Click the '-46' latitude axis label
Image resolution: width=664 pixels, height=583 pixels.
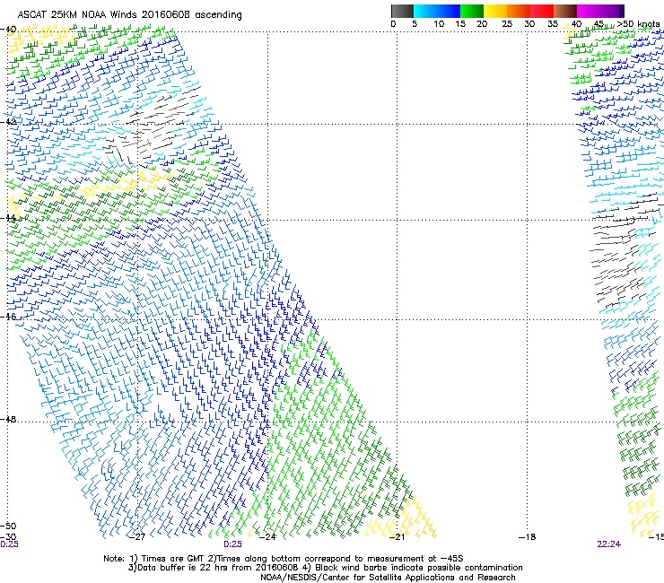tap(8, 317)
